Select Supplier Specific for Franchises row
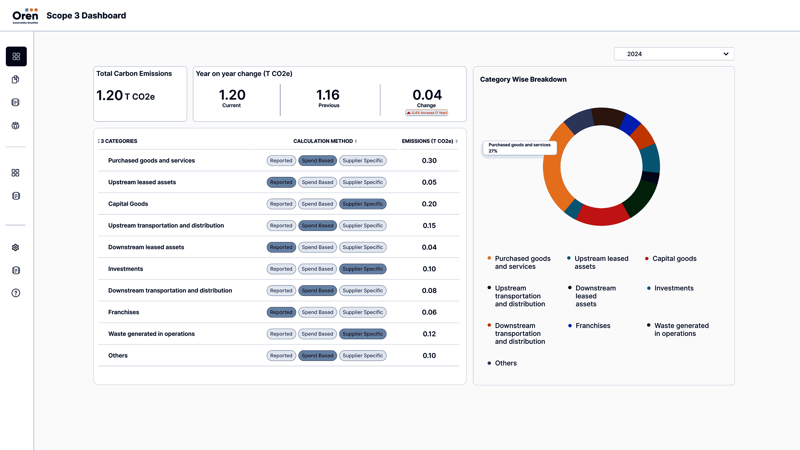 coord(363,312)
